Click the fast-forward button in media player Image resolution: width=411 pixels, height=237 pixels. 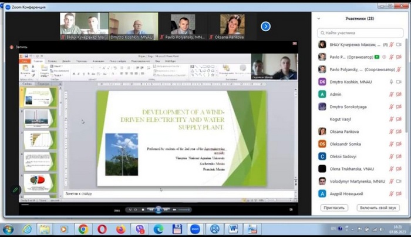click(166, 209)
